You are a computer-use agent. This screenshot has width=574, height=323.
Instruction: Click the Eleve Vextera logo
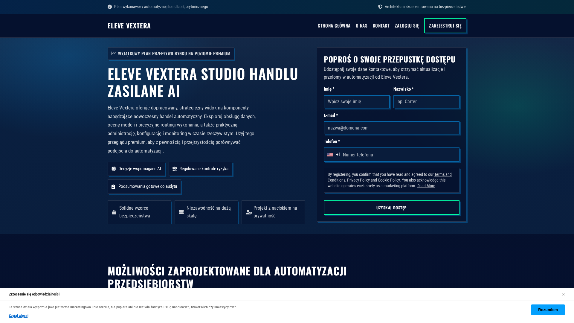[x=129, y=26]
